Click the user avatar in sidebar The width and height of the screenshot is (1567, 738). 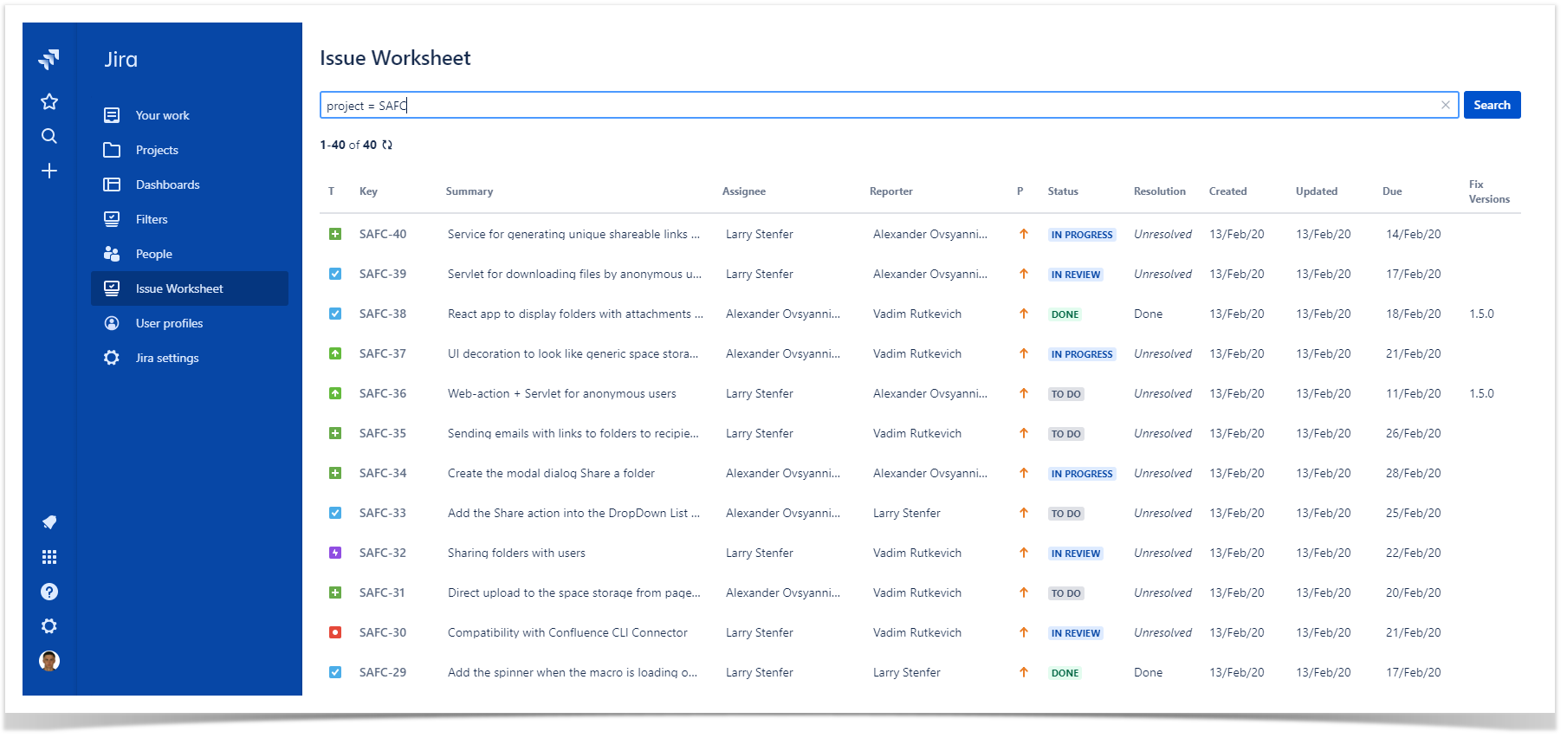click(49, 661)
